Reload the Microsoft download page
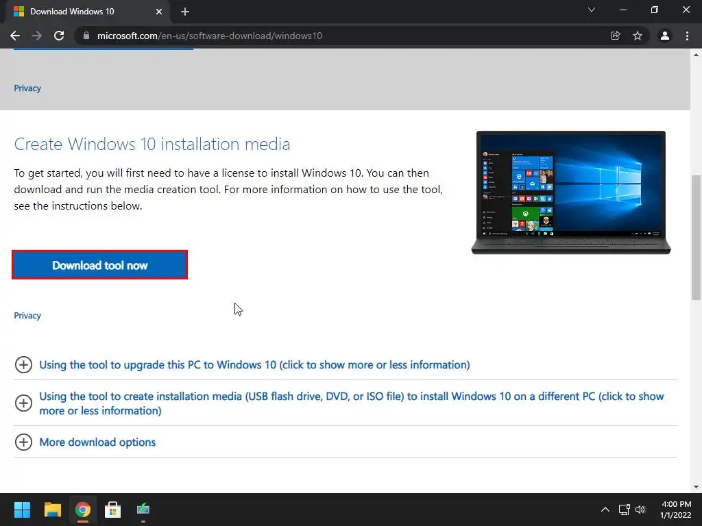Viewport: 702px width, 526px height. (59, 36)
